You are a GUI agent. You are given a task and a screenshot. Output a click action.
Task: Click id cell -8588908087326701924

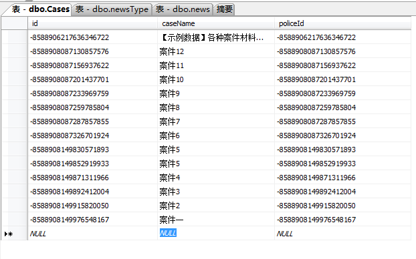click(x=92, y=136)
